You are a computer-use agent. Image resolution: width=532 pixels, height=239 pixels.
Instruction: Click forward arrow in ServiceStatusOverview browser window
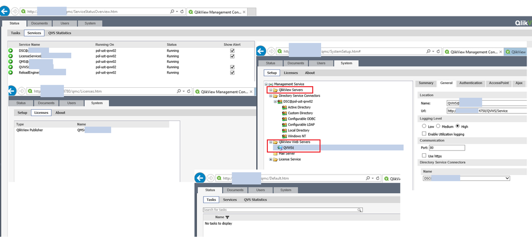[x=14, y=11]
